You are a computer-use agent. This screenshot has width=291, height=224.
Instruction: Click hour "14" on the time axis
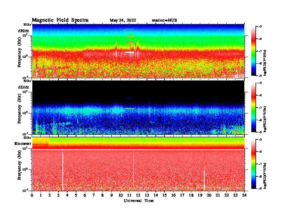click(156, 195)
